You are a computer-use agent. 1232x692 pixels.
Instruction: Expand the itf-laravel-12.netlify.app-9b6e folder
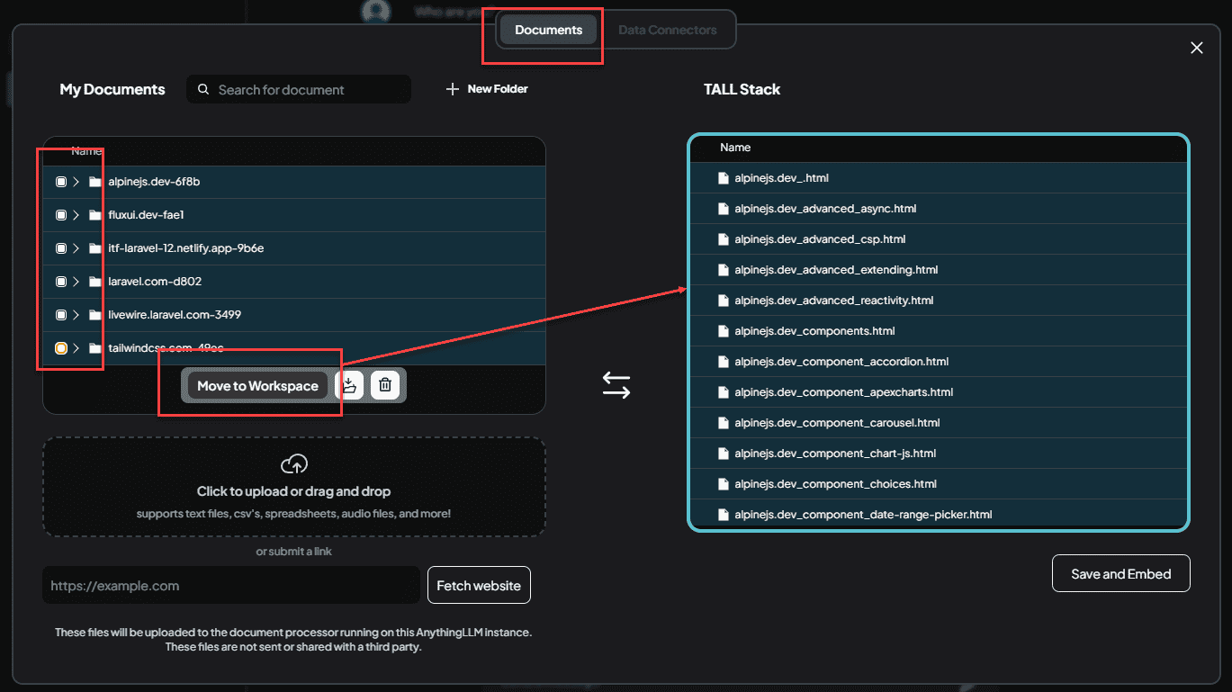76,248
